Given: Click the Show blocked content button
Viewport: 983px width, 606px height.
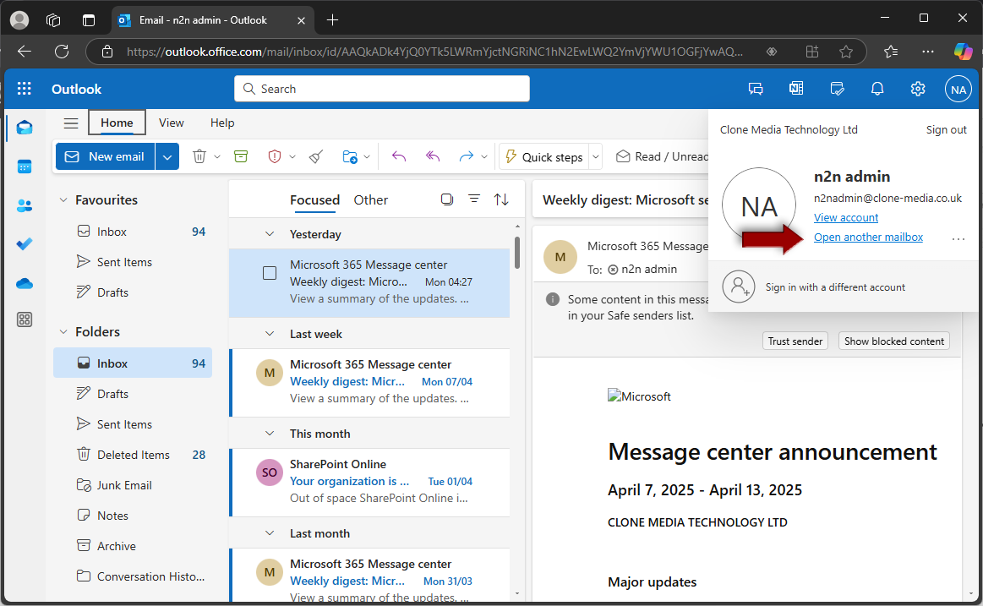Looking at the screenshot, I should tap(894, 341).
